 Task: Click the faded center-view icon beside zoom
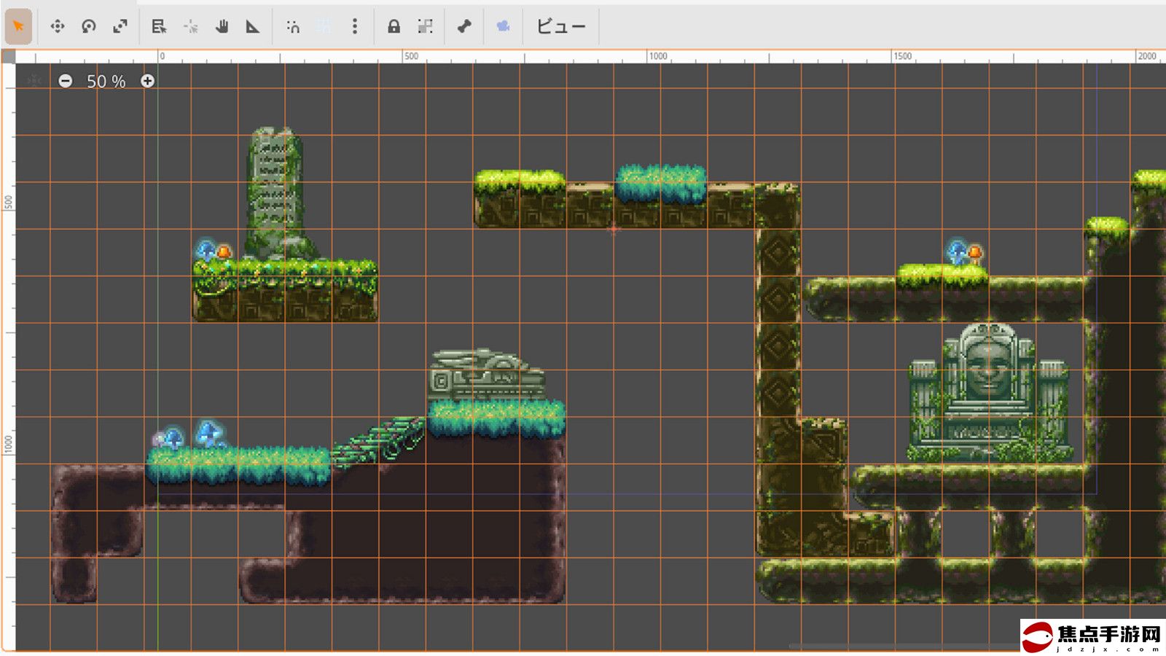(34, 80)
